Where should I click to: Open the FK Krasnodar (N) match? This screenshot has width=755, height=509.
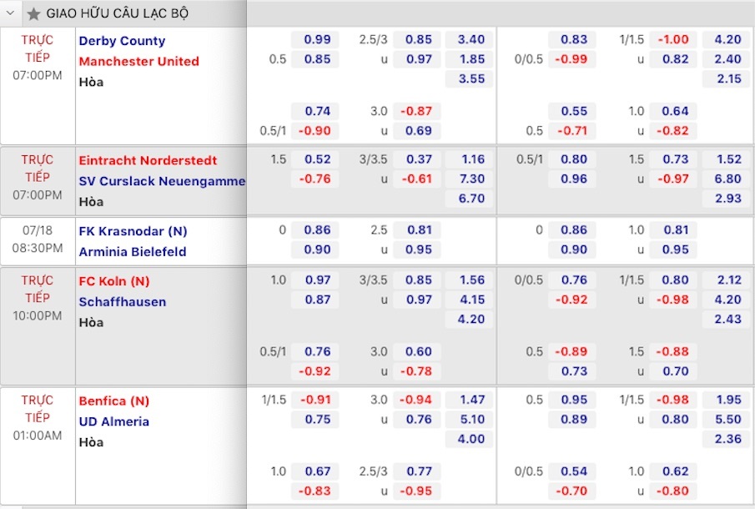tap(133, 231)
